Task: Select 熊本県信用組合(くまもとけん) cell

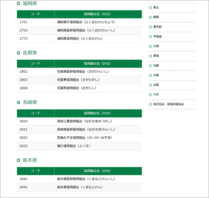Action: (98, 187)
